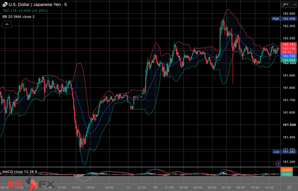
Task: Click the green 162.058 lower band tag
Action: 289,60
